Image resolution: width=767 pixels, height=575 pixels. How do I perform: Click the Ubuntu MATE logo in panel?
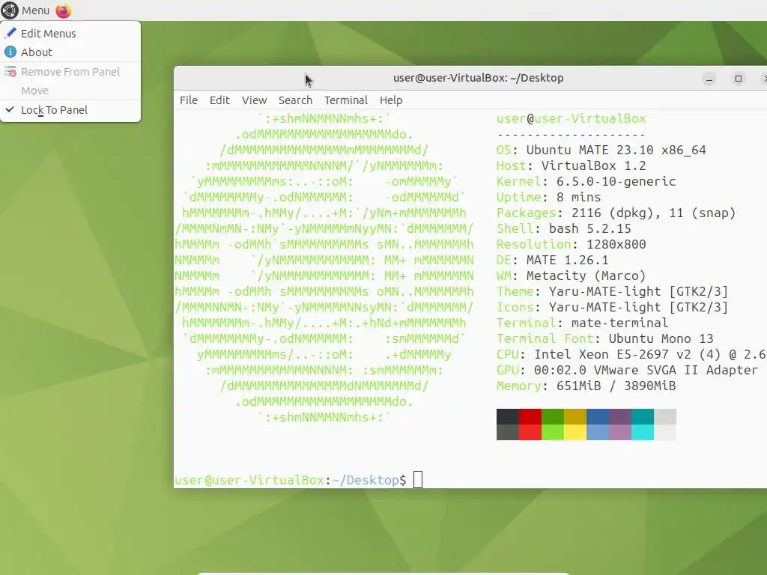(9, 10)
